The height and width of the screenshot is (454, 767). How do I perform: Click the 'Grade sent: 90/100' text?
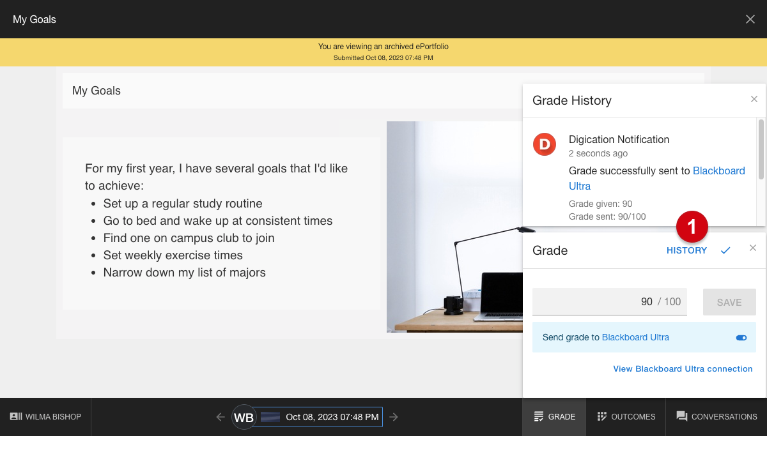pyautogui.click(x=607, y=216)
